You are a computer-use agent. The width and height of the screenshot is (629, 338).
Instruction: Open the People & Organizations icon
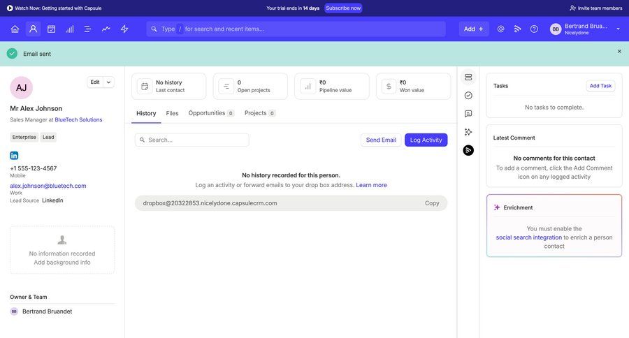(34, 29)
